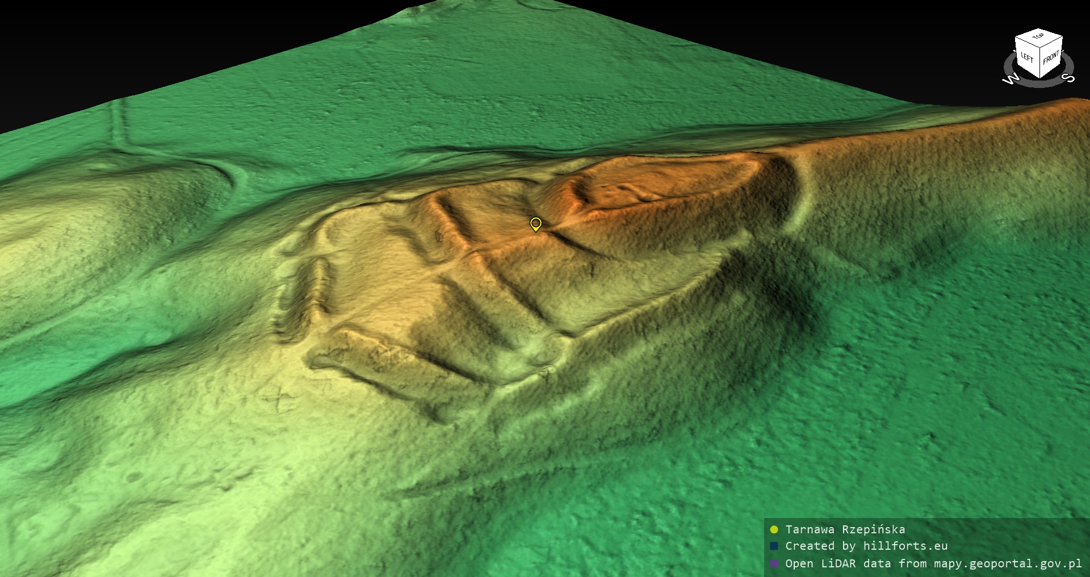Click empty legend space right of hillforts.eu text
Viewport: 1090px width, 577px height.
pyautogui.click(x=1016, y=546)
